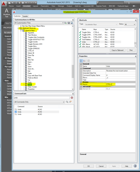Click the find command or text icon
Screen dimensions: 140x172
[x=67, y=102]
